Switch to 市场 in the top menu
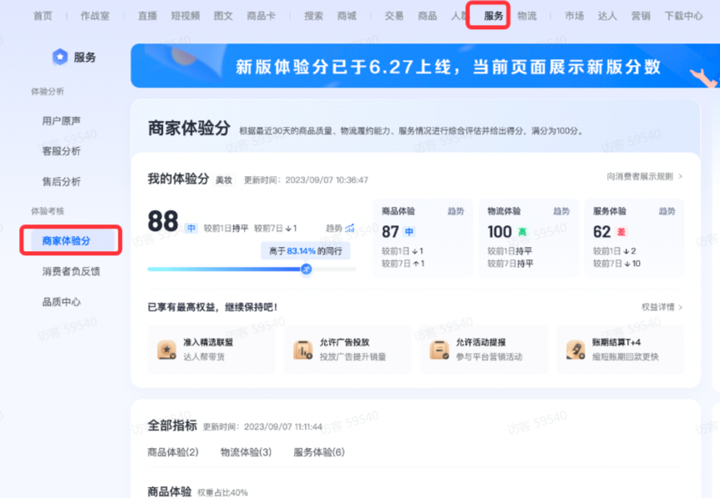Image resolution: width=720 pixels, height=498 pixels. pos(575,15)
